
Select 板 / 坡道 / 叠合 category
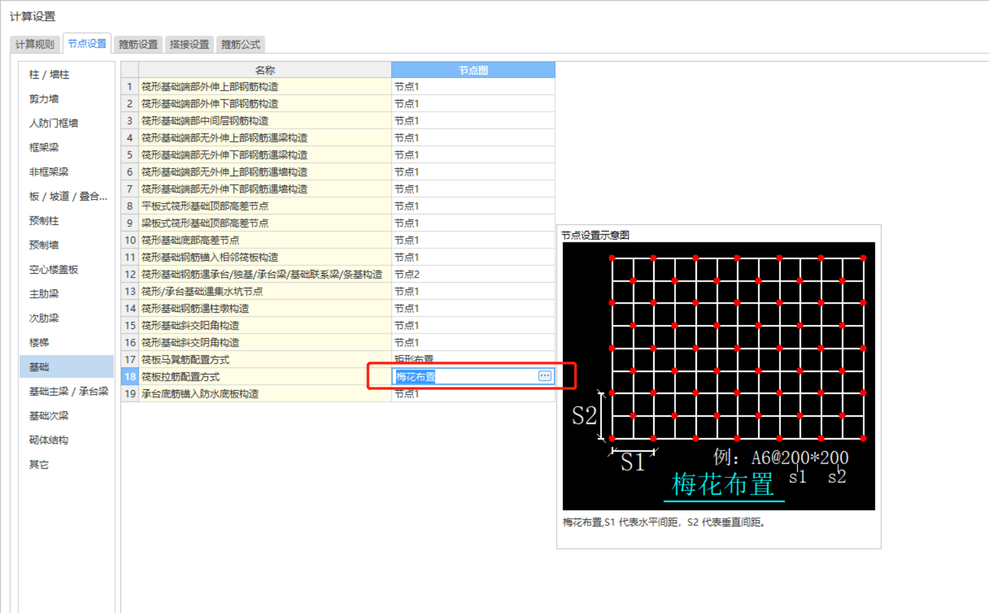pyautogui.click(x=68, y=196)
